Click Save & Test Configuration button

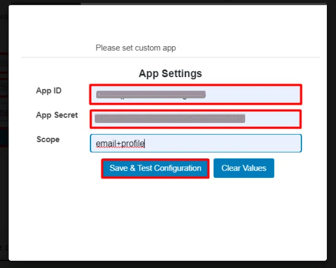click(x=155, y=168)
